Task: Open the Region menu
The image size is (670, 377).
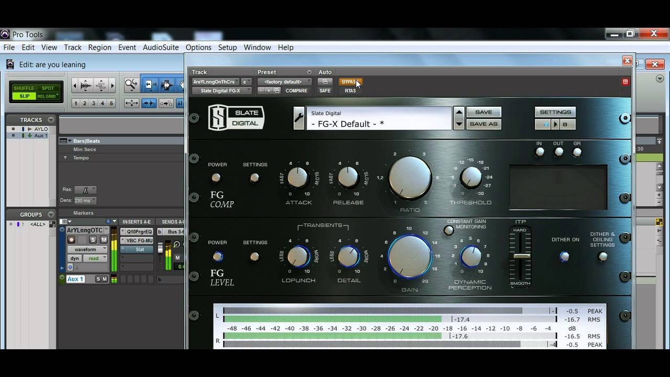Action: [x=99, y=47]
